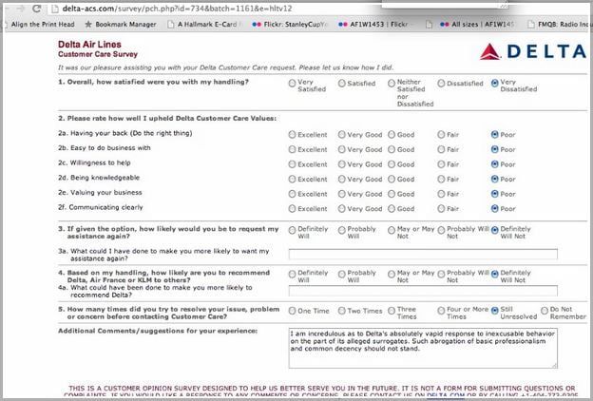The width and height of the screenshot is (593, 401).
Task: Click the 'Delta Air Lines' heading text
Action: [x=89, y=45]
